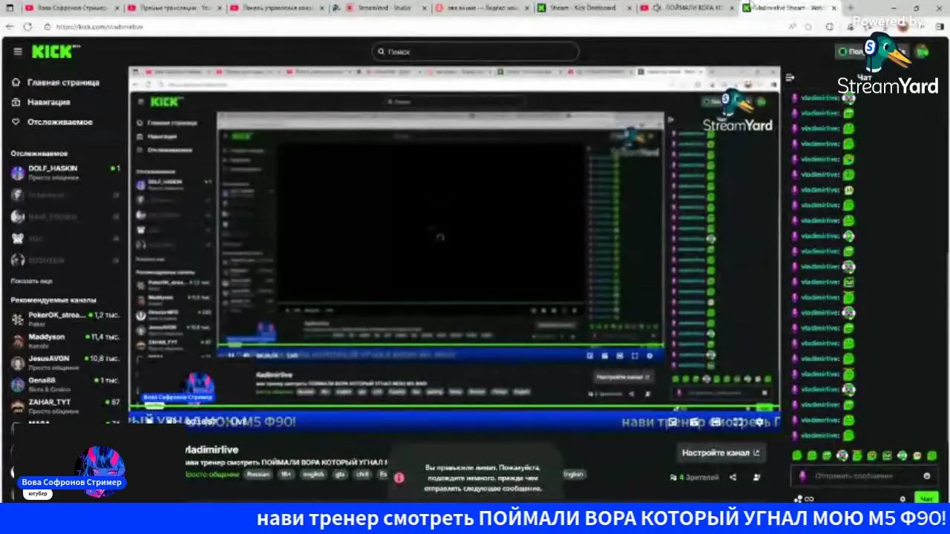
Task: Open chat settings gear icon
Action: [902, 499]
